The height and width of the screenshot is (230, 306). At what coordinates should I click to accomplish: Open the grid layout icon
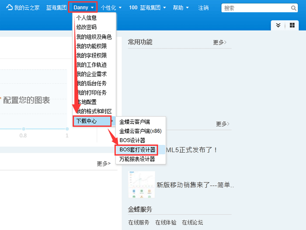[x=292, y=25]
